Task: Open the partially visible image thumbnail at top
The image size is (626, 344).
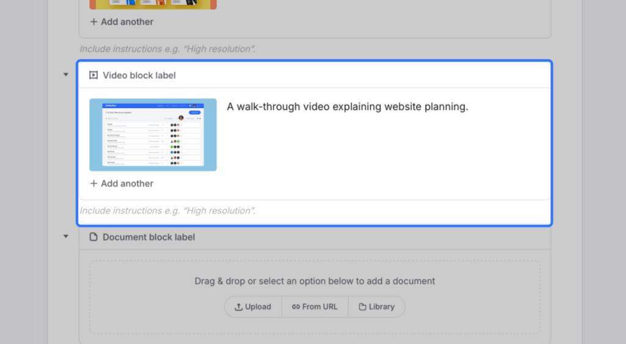Action: [153, 4]
